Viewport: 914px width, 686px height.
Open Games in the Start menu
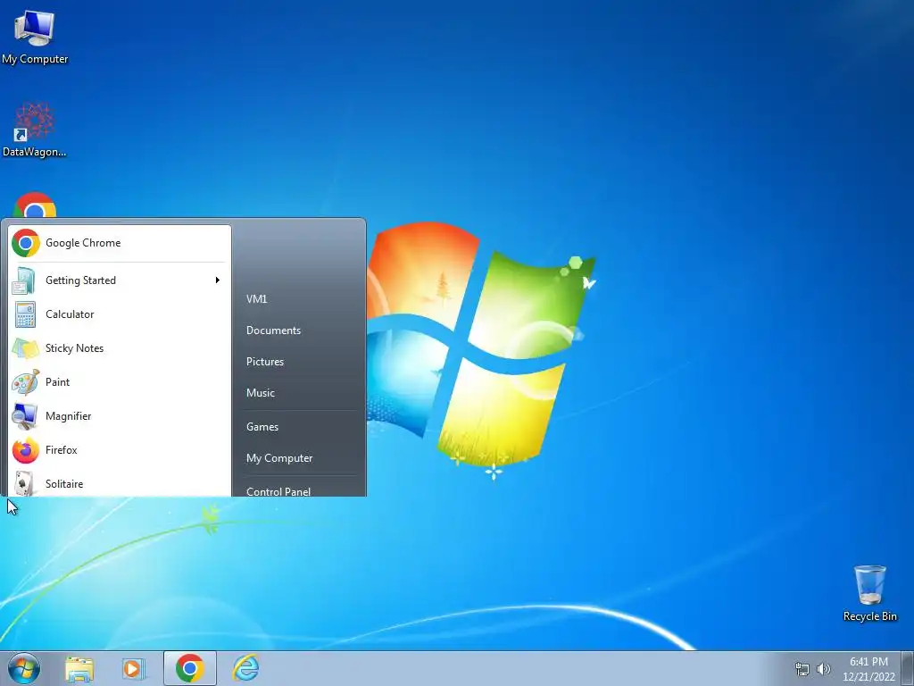pos(299,426)
